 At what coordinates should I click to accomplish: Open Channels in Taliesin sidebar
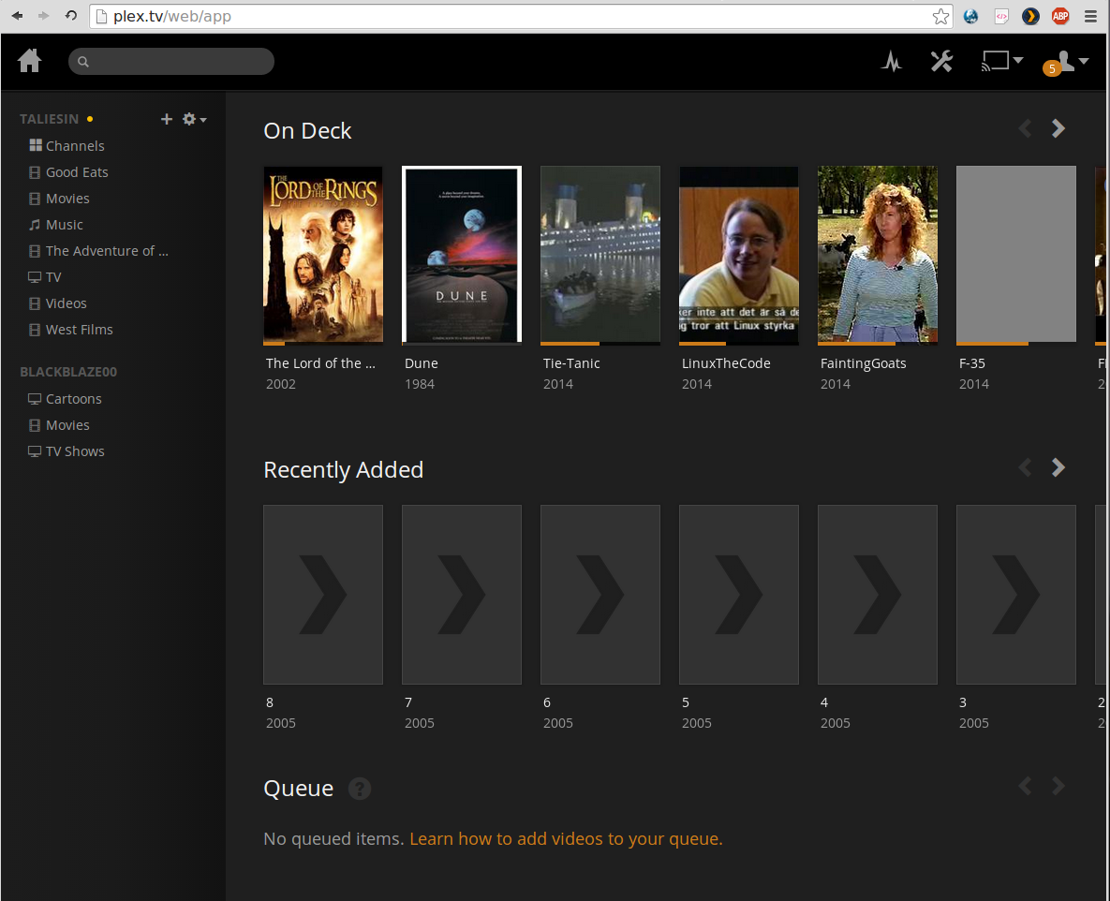click(67, 146)
